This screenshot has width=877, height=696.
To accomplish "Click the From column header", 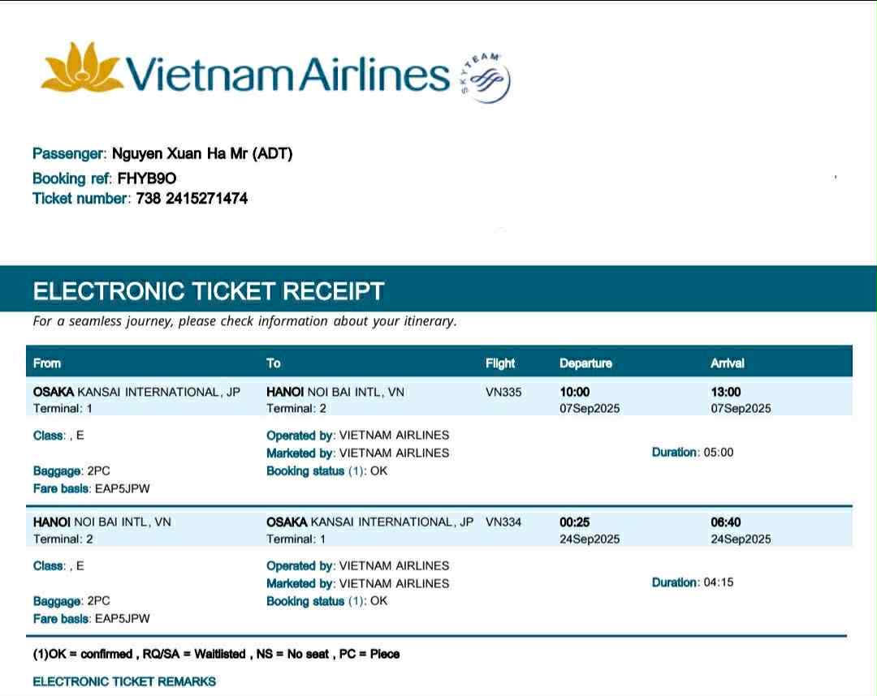I will [47, 363].
